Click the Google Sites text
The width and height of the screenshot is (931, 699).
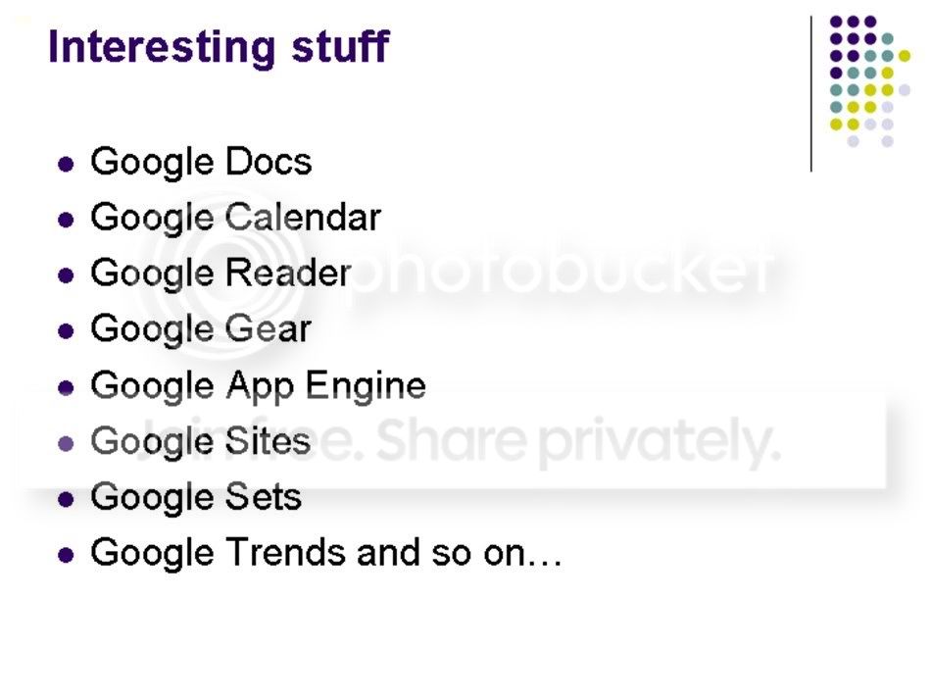click(200, 442)
